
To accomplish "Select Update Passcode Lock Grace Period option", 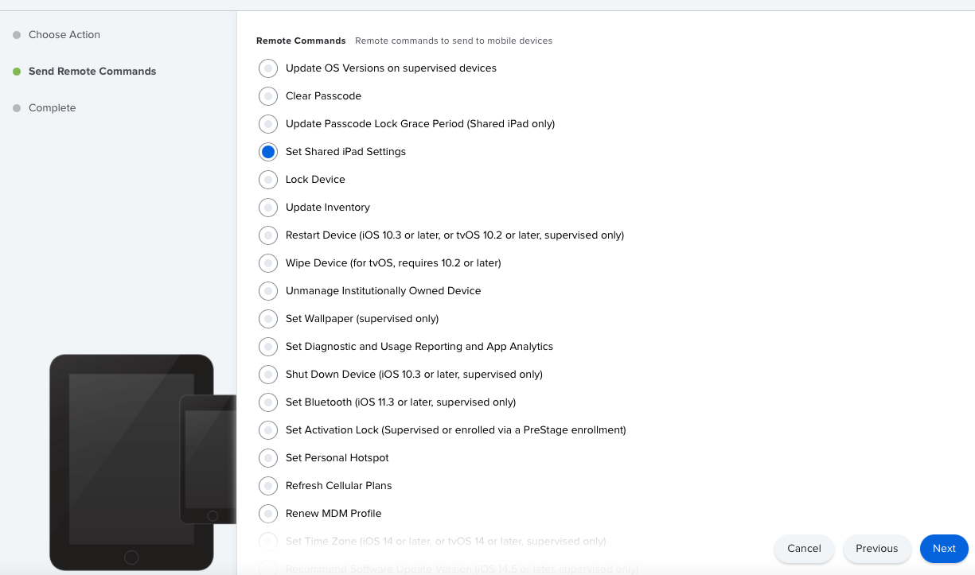I will pos(268,123).
